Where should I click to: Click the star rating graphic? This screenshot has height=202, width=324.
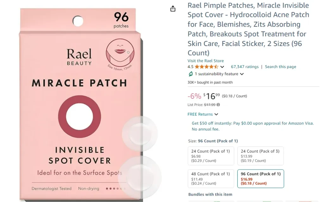click(x=206, y=66)
